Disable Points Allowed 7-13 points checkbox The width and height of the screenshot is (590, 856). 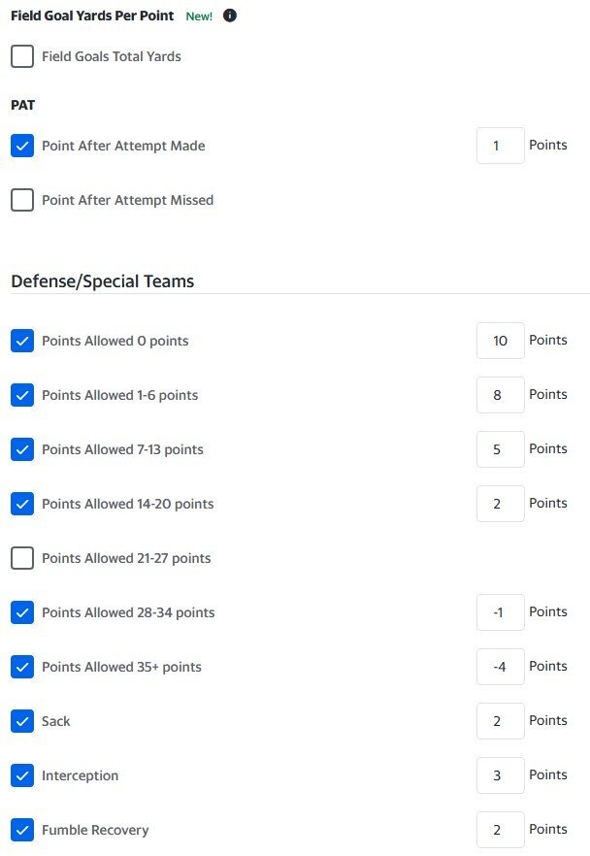22,449
